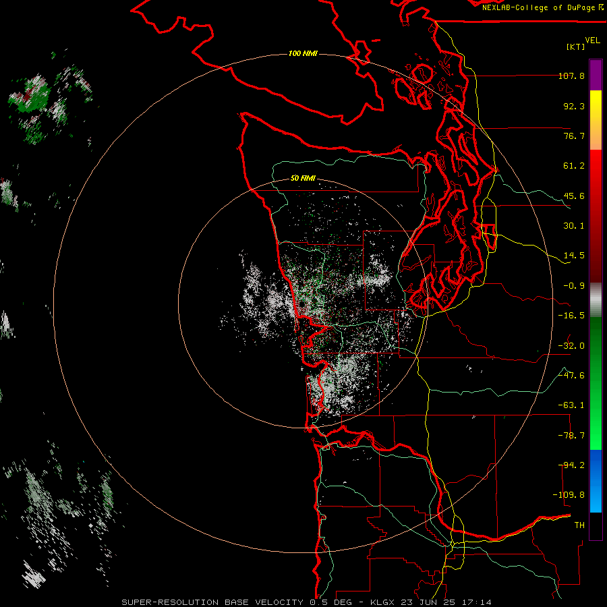Click the 14.5 legend value

574,256
